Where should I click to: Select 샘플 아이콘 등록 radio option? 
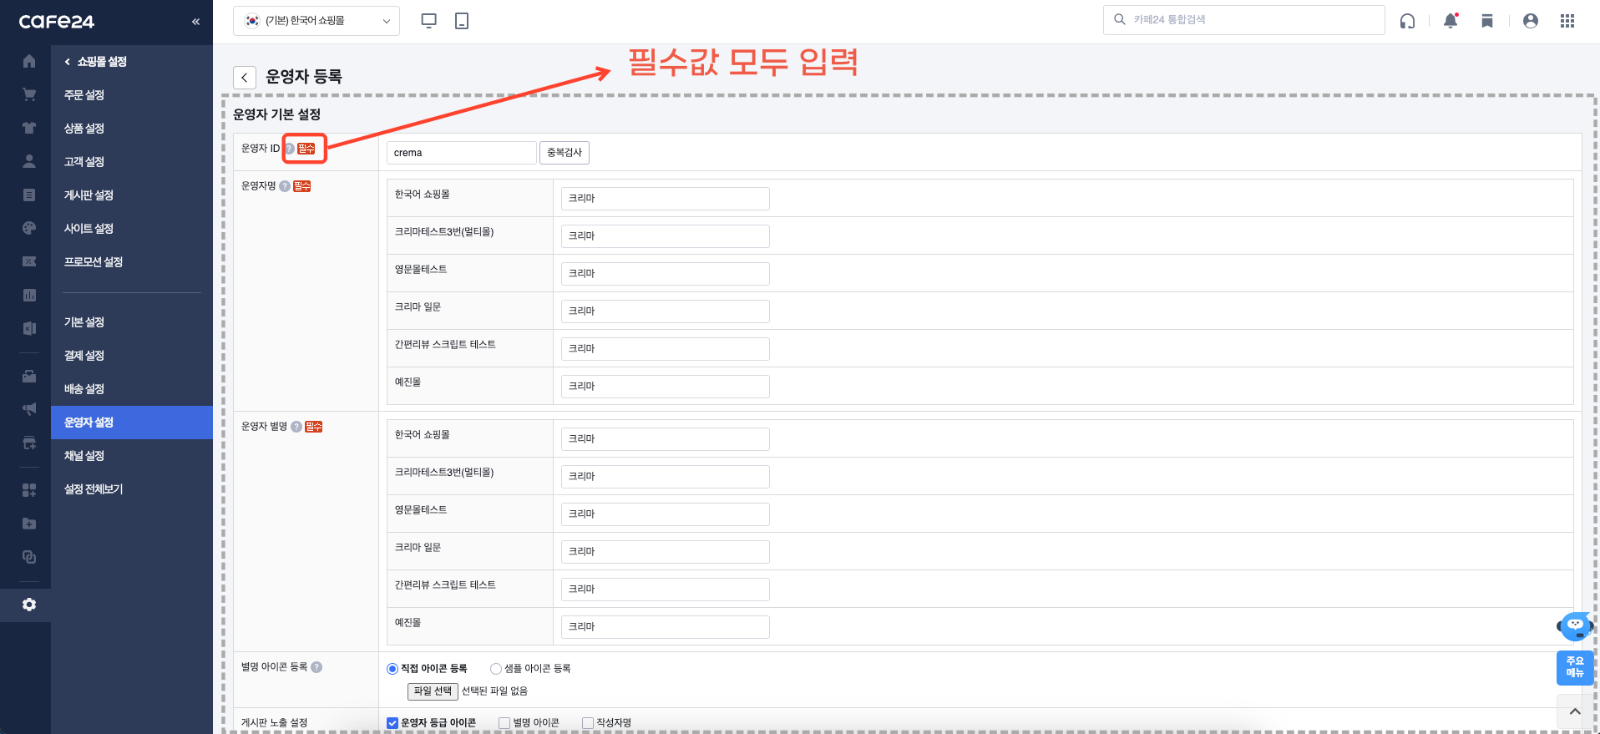496,669
